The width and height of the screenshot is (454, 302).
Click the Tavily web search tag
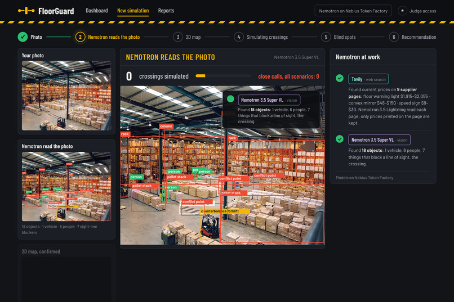click(x=368, y=79)
